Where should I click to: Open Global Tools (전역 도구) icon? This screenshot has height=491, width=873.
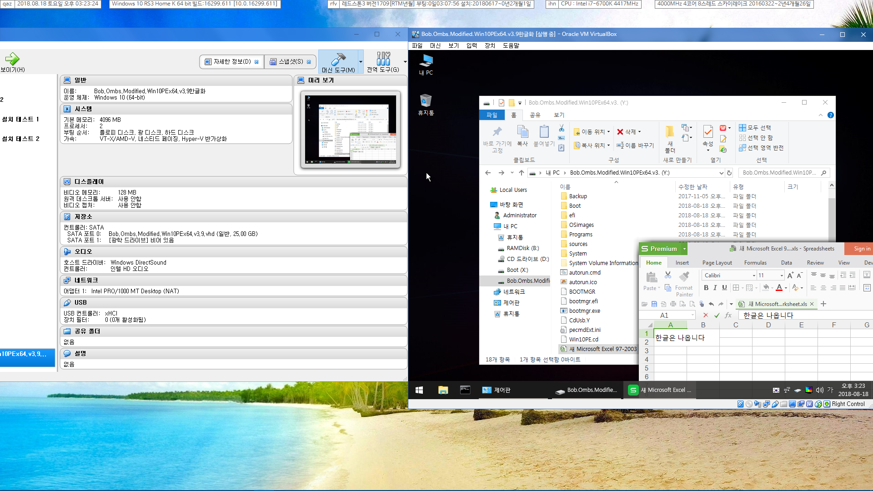click(383, 62)
